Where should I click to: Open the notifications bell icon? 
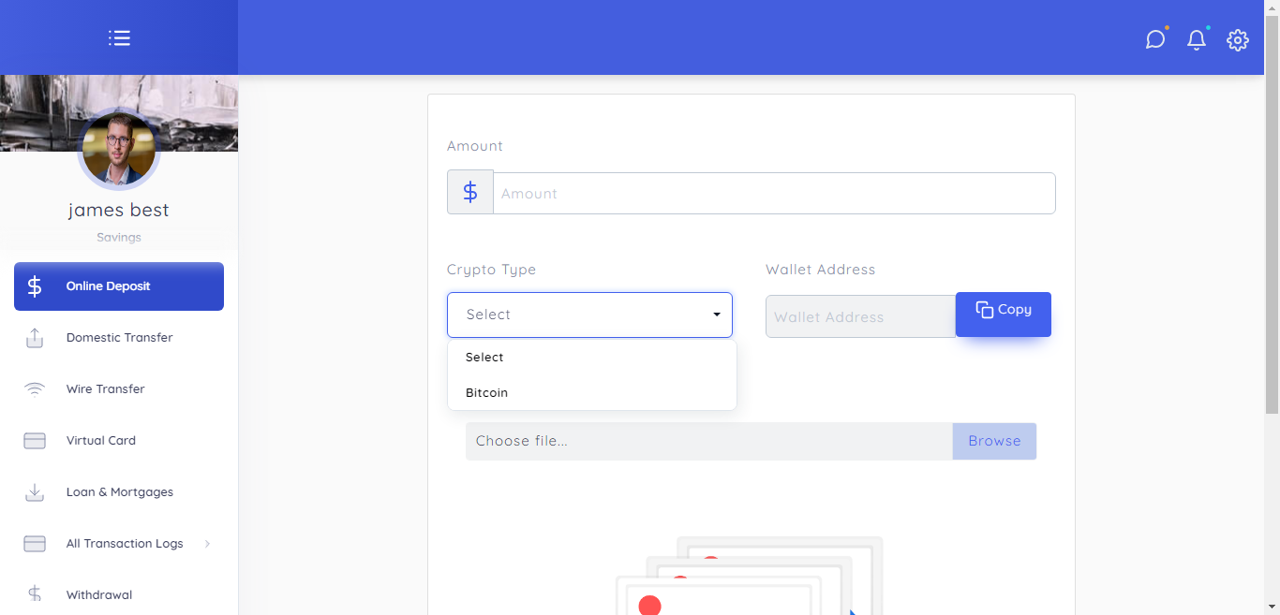1197,39
